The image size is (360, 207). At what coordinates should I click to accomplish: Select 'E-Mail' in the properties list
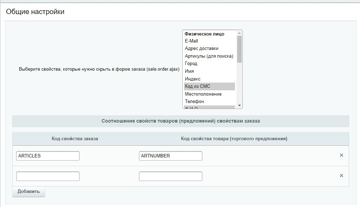[191, 41]
